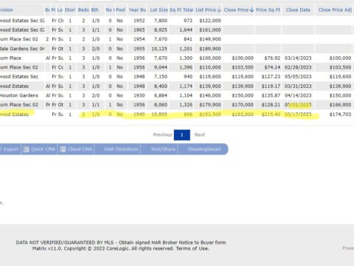Image resolution: width=354 pixels, height=266 pixels.
Task: Sort table by Lot Size column
Action: point(159,10)
